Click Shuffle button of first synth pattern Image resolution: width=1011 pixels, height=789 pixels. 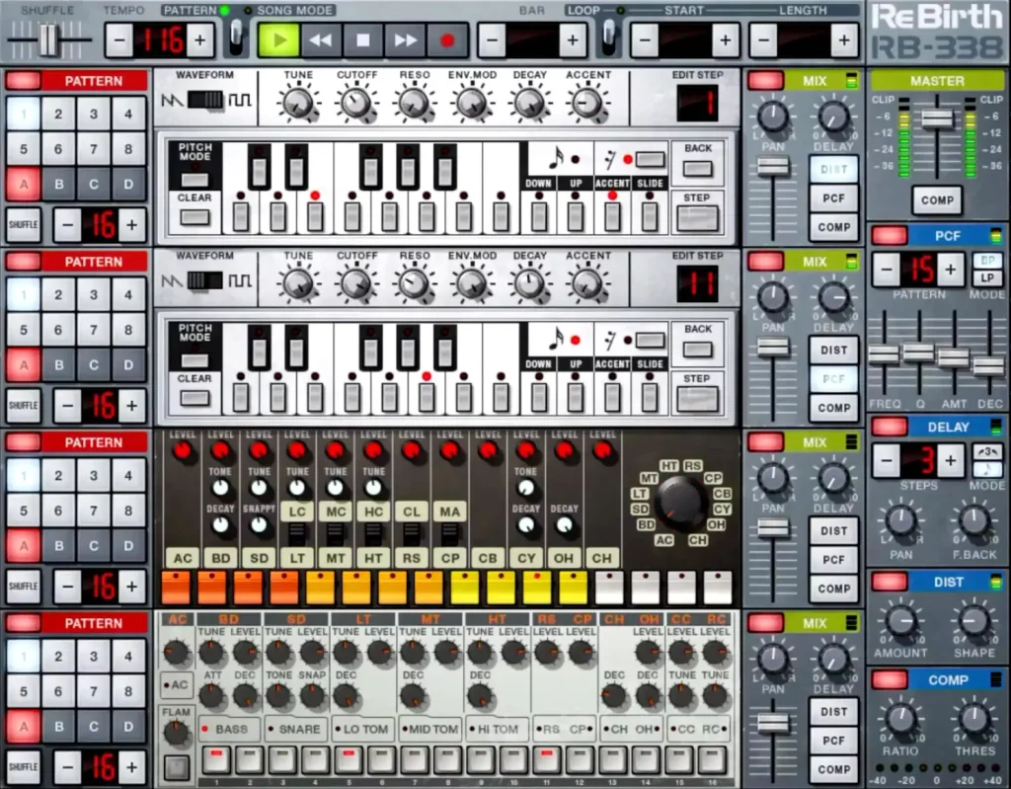point(24,224)
